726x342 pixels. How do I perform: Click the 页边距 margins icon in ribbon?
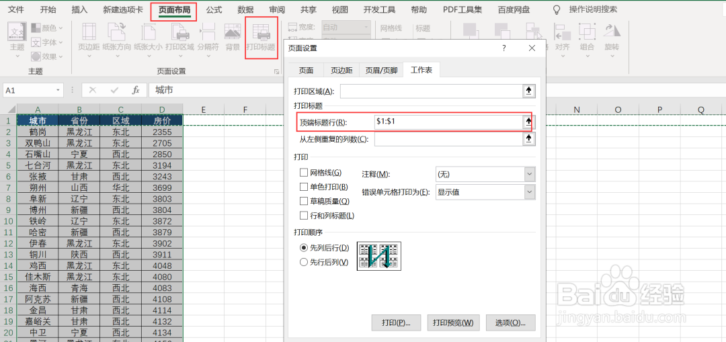pos(89,32)
